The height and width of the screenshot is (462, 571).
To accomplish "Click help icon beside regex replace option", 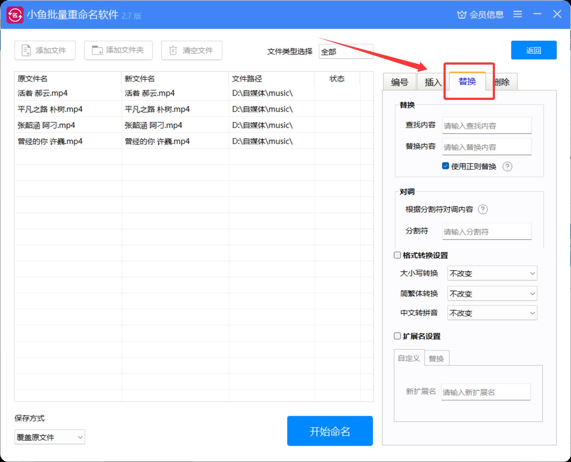I will [507, 167].
